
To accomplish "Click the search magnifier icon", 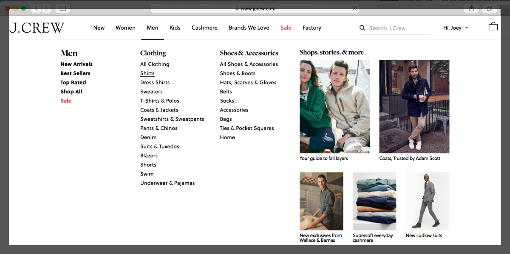I will (363, 28).
